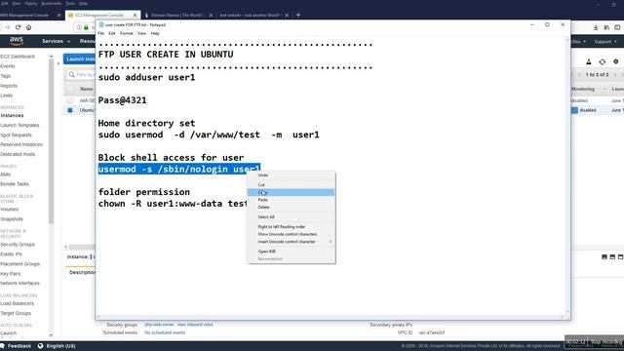The image size is (624, 351).
Task: Click the globe icon beside English (US)
Action: coord(41,346)
